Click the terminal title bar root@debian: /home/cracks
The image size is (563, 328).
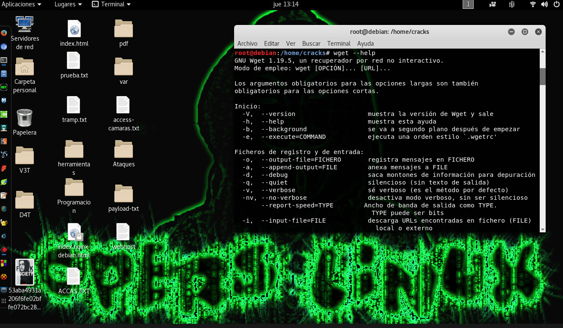click(389, 32)
